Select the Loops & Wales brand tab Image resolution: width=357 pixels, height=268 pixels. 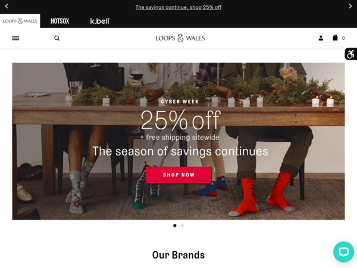point(20,21)
